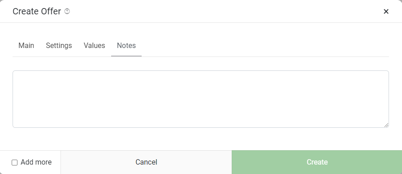Close the Create Offer dialog with X
402x174 pixels.
[386, 11]
